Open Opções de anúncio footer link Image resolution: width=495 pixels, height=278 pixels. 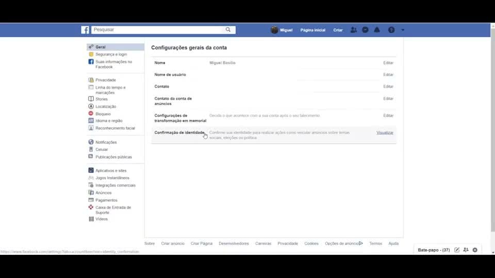[344, 244]
